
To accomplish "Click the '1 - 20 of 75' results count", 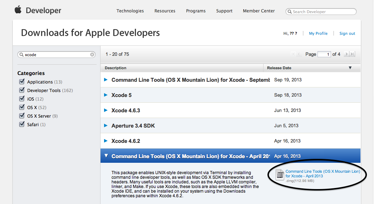I will (117, 54).
